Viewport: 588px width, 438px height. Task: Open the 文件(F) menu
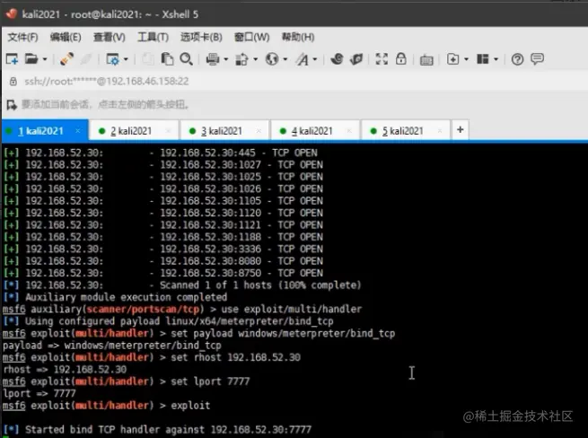point(22,37)
